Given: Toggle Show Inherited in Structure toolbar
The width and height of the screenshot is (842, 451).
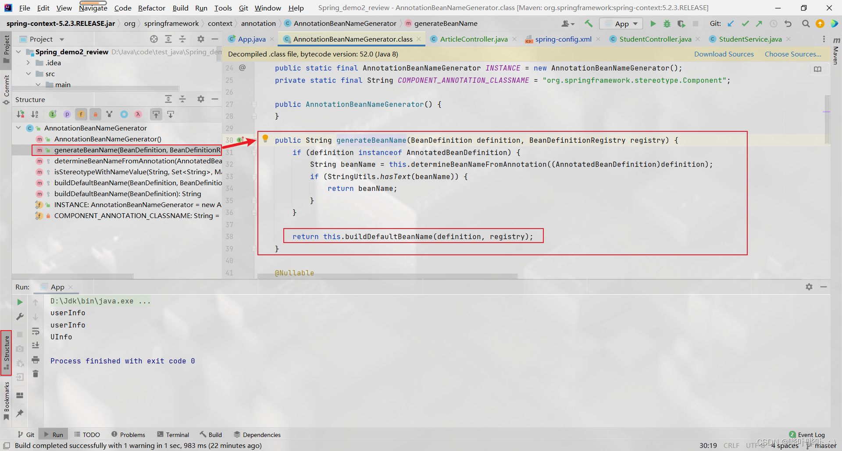Looking at the screenshot, I should click(53, 114).
